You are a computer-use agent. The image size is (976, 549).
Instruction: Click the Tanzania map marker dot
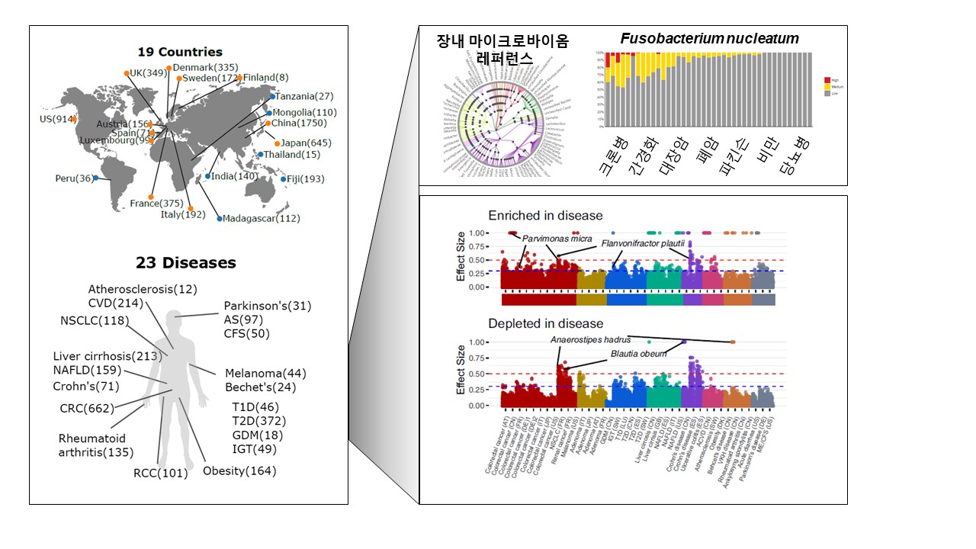272,97
